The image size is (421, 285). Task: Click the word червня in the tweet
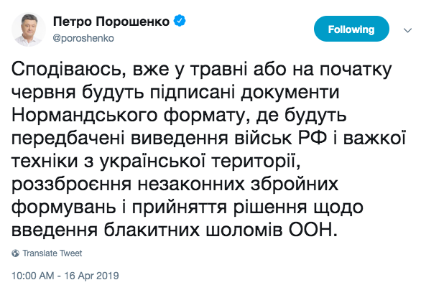pos(44,94)
